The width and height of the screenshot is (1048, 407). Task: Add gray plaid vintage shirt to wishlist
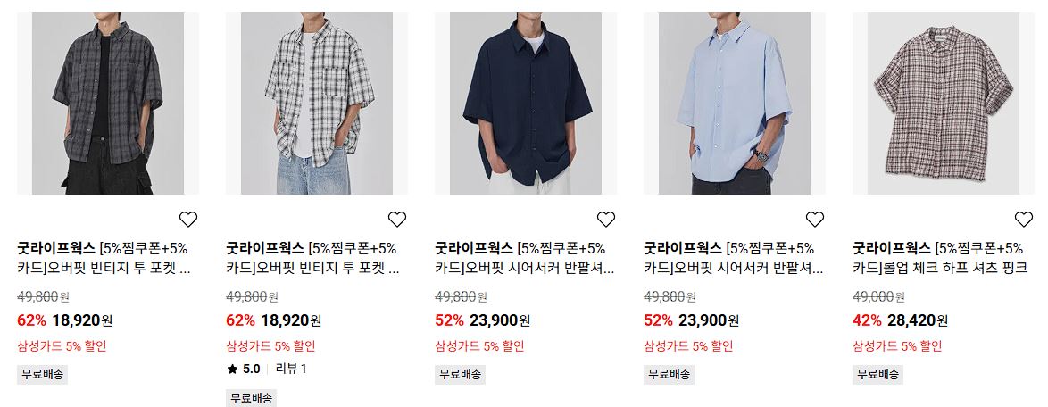pyautogui.click(x=188, y=220)
